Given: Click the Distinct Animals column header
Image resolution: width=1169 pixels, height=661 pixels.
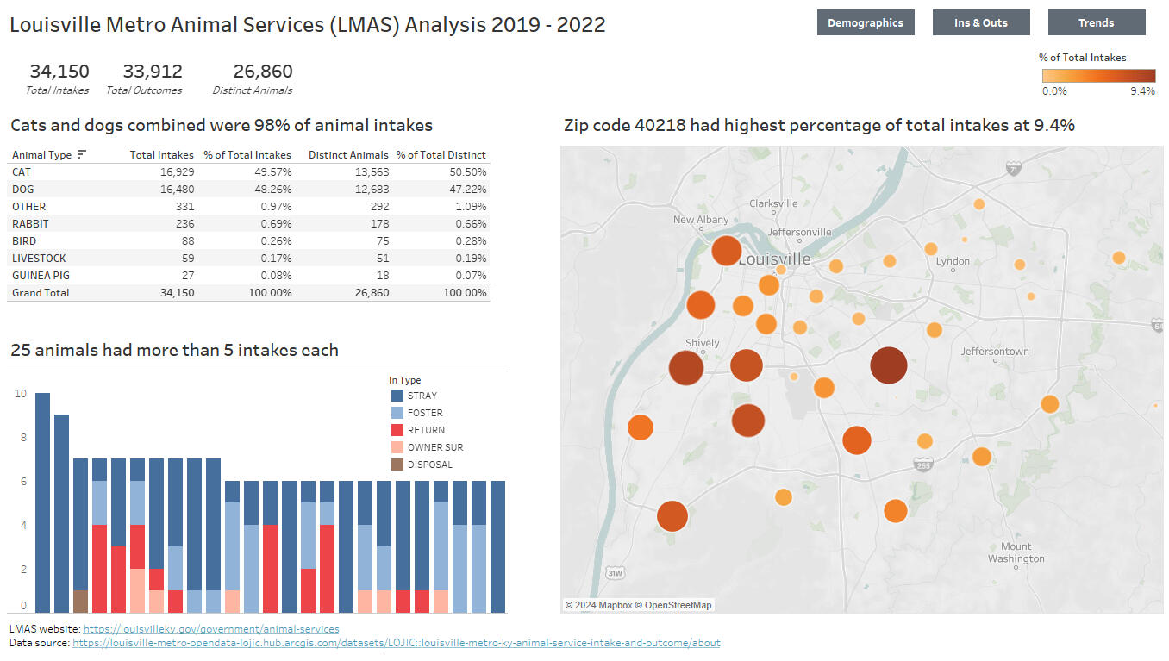Looking at the screenshot, I should point(348,155).
